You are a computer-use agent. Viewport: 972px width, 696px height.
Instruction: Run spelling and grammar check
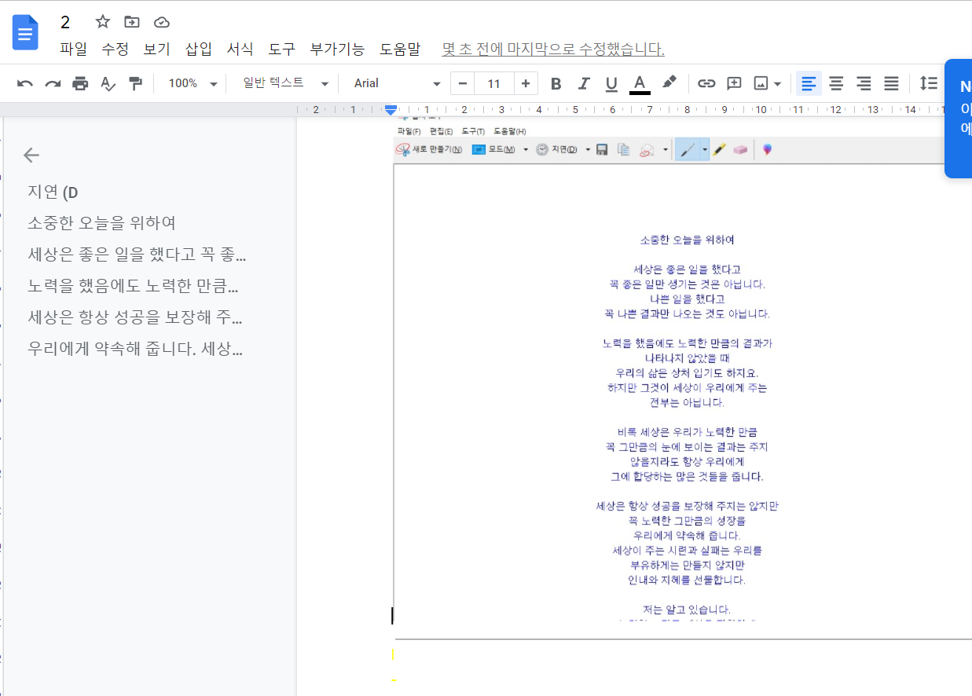tap(108, 83)
